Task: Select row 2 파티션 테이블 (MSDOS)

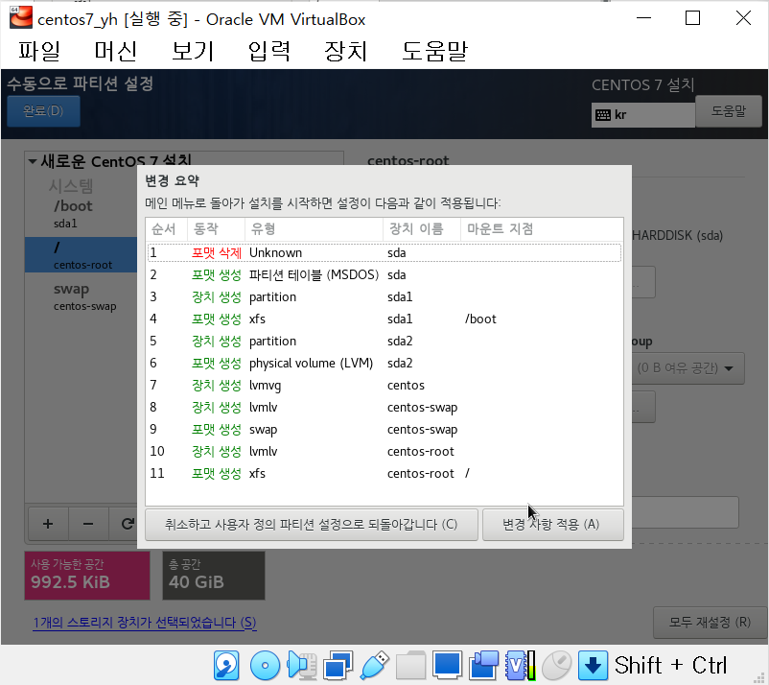Action: coord(384,274)
